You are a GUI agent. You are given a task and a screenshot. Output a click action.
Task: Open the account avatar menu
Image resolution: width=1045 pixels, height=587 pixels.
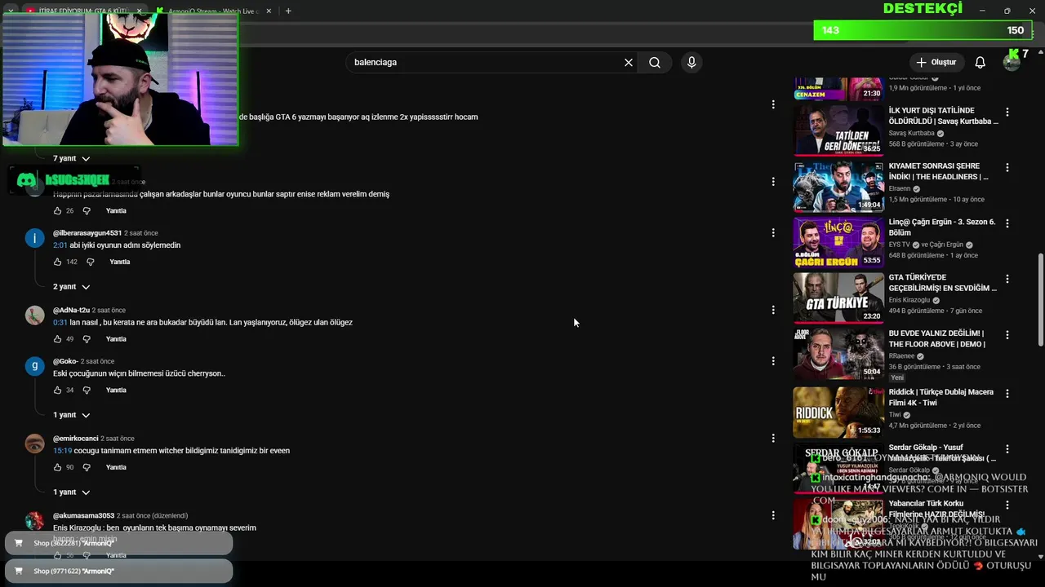click(x=1012, y=63)
